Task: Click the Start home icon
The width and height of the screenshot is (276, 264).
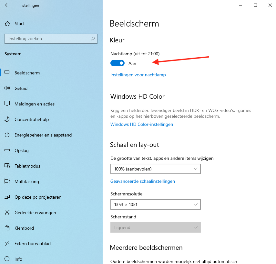Action: [x=7, y=24]
